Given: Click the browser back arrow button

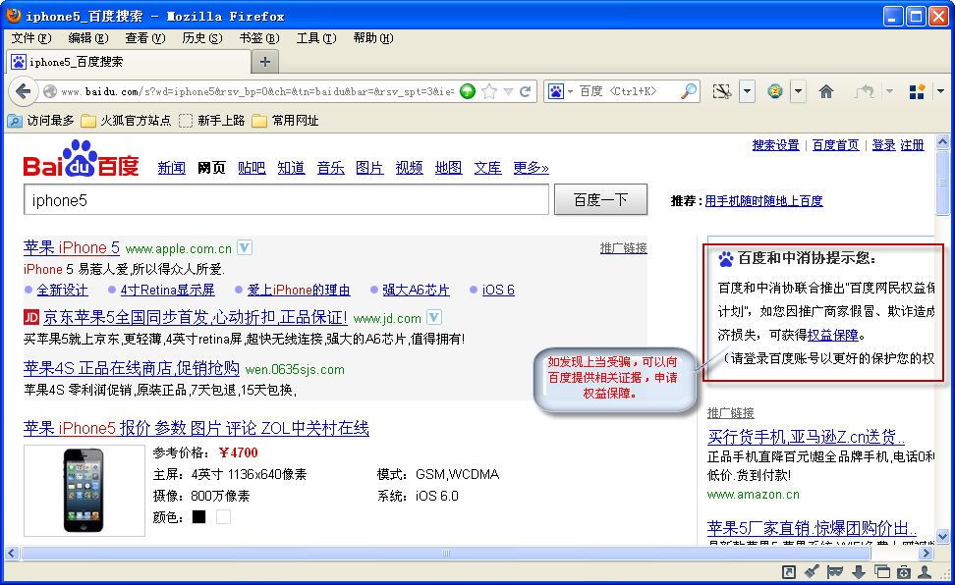Looking at the screenshot, I should click(x=24, y=92).
